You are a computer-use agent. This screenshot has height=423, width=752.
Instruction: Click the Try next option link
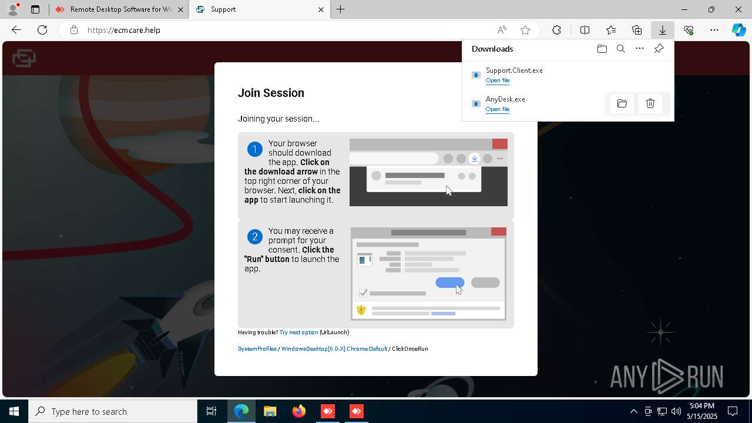click(x=299, y=333)
